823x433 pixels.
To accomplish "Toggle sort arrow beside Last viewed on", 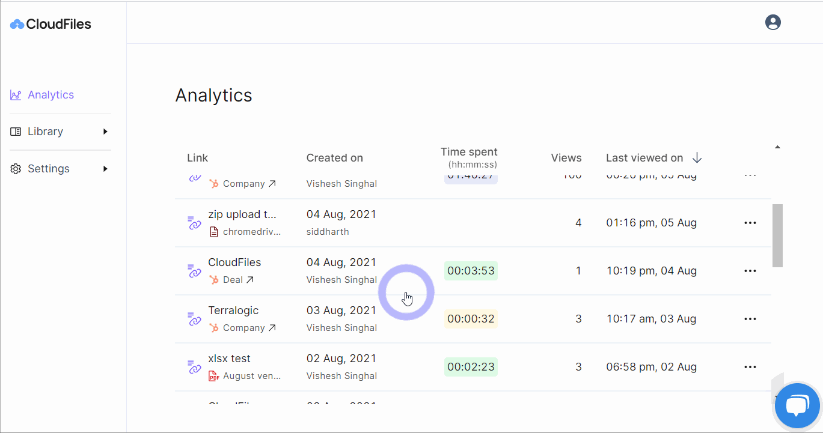I will pyautogui.click(x=697, y=158).
